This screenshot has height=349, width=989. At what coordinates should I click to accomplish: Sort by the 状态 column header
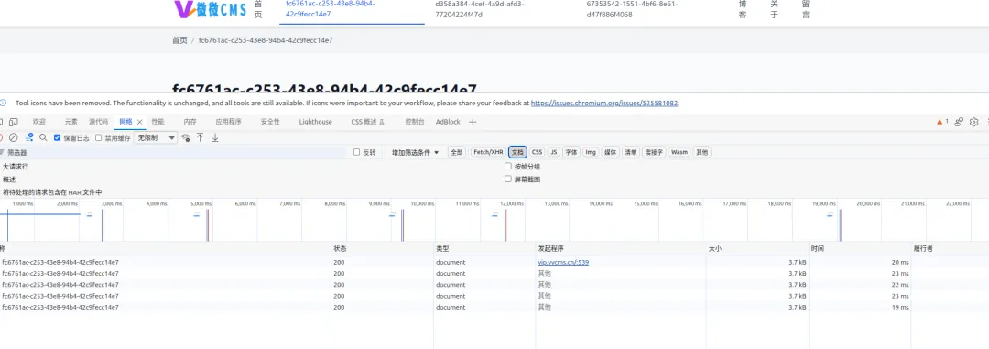click(x=382, y=248)
